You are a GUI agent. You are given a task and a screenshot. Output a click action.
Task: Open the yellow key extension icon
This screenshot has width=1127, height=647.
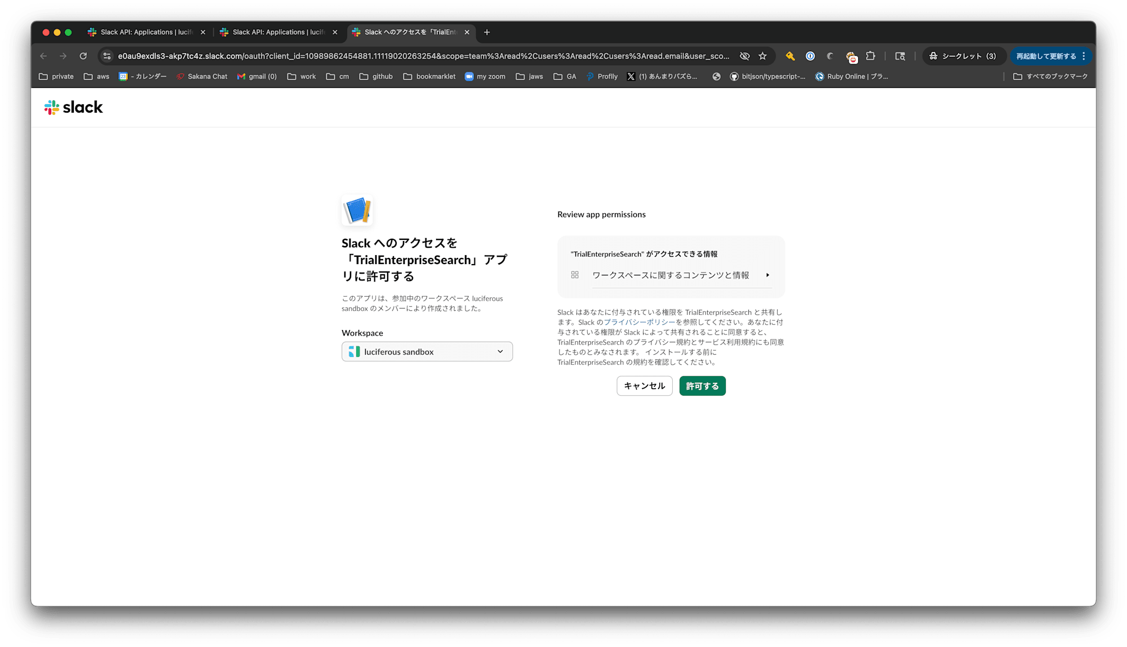[790, 56]
